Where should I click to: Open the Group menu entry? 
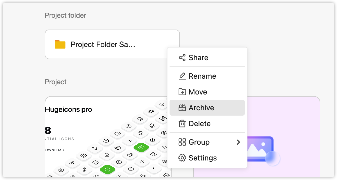click(x=207, y=142)
